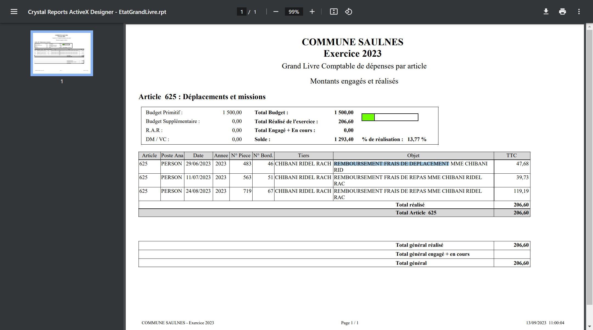Click date cell 11/07/2023
Image resolution: width=593 pixels, height=330 pixels.
(198, 177)
